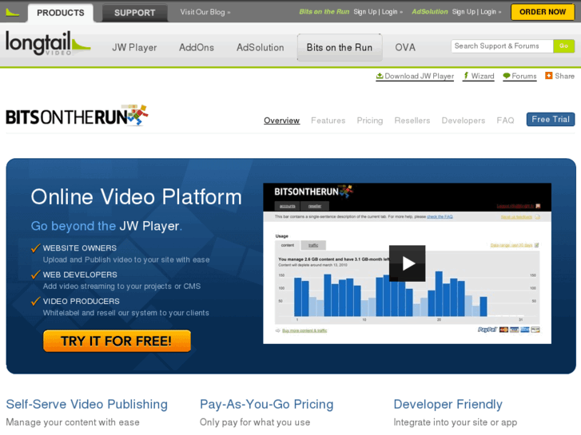Open the Wizard link
Image resolution: width=581 pixels, height=435 pixels.
(x=483, y=77)
